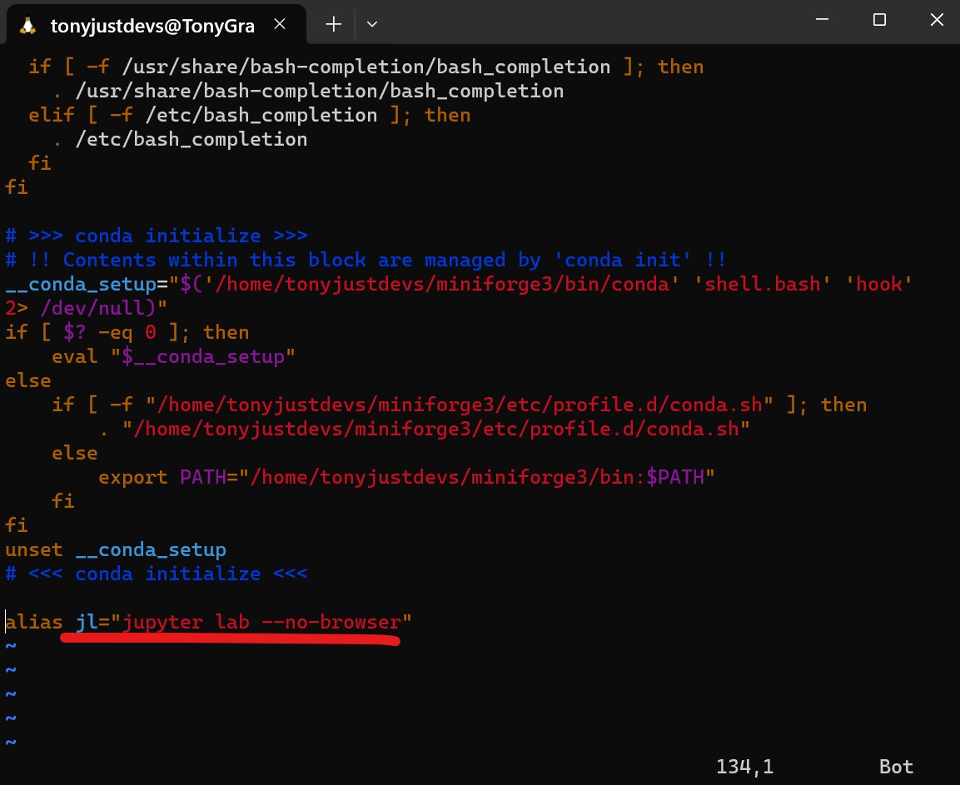Select the tonyjustdevs@TonyGra terminal tab
The image size is (960, 785).
(157, 24)
